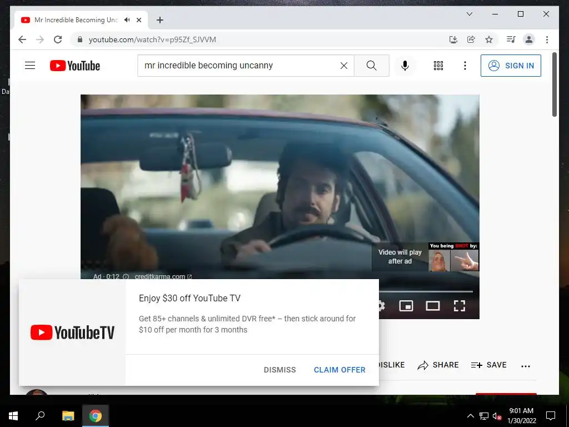This screenshot has height=427, width=569.
Task: Click CLAIM OFFER for YouTube TV
Action: tap(340, 370)
